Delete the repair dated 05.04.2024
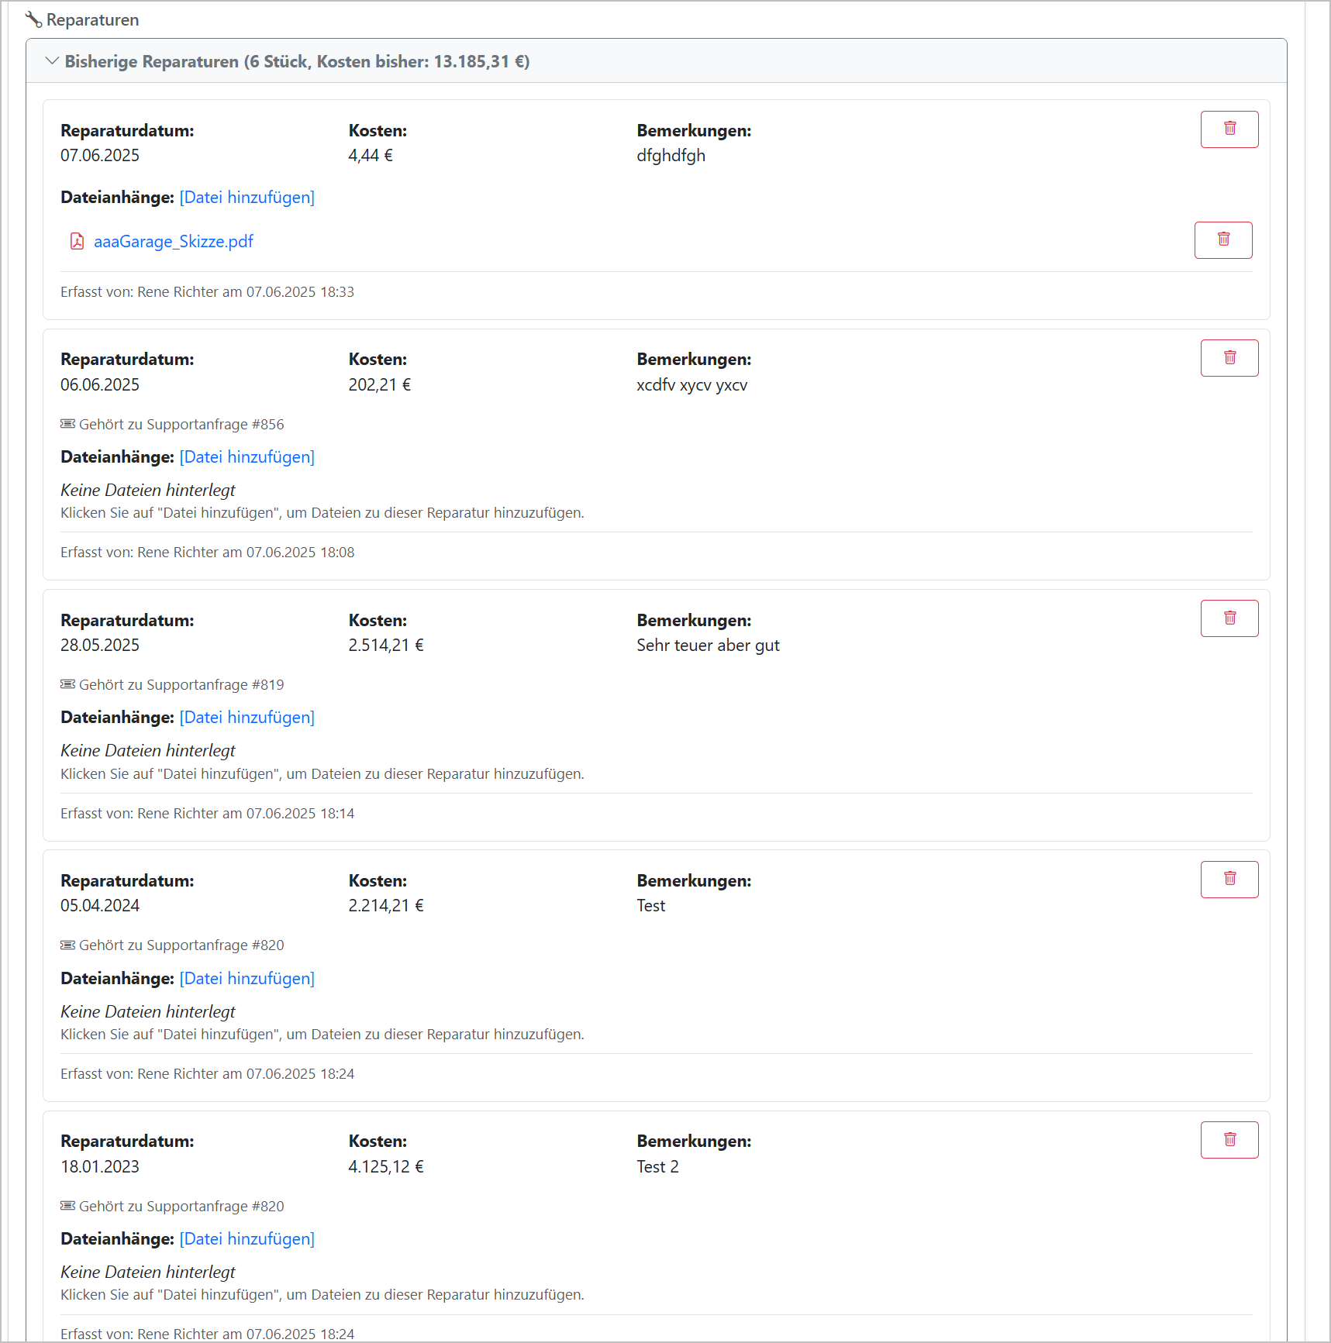1331x1343 pixels. tap(1229, 879)
